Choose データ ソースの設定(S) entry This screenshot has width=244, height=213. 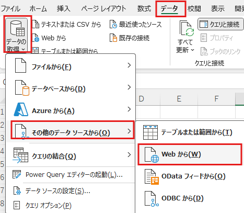71,191
